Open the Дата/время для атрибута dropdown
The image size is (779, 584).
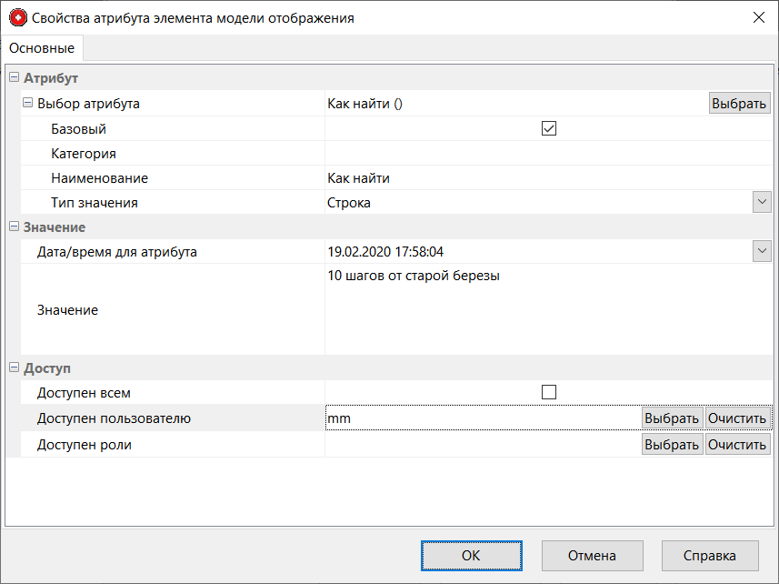point(762,252)
